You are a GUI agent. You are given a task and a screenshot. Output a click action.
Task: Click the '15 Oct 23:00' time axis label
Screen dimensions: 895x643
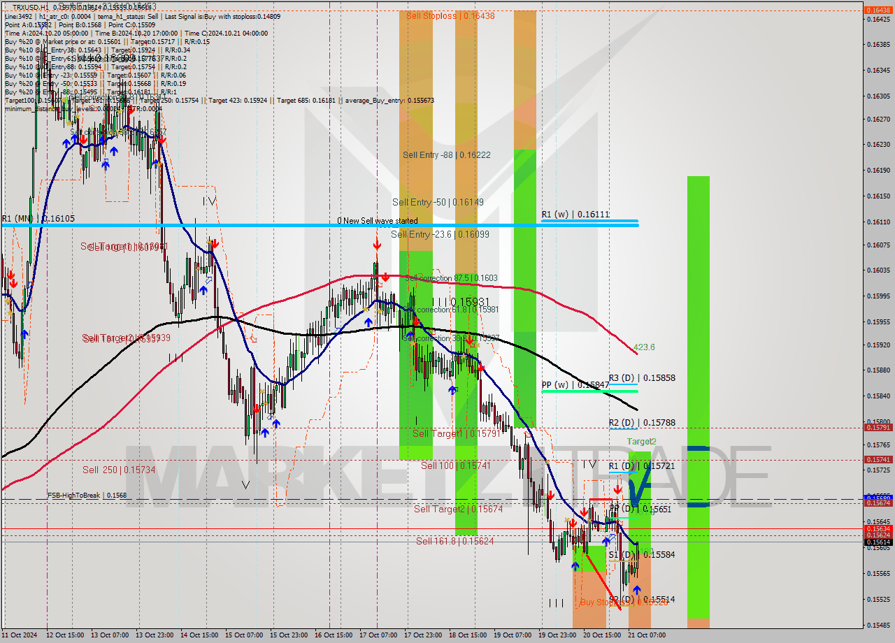click(x=289, y=635)
